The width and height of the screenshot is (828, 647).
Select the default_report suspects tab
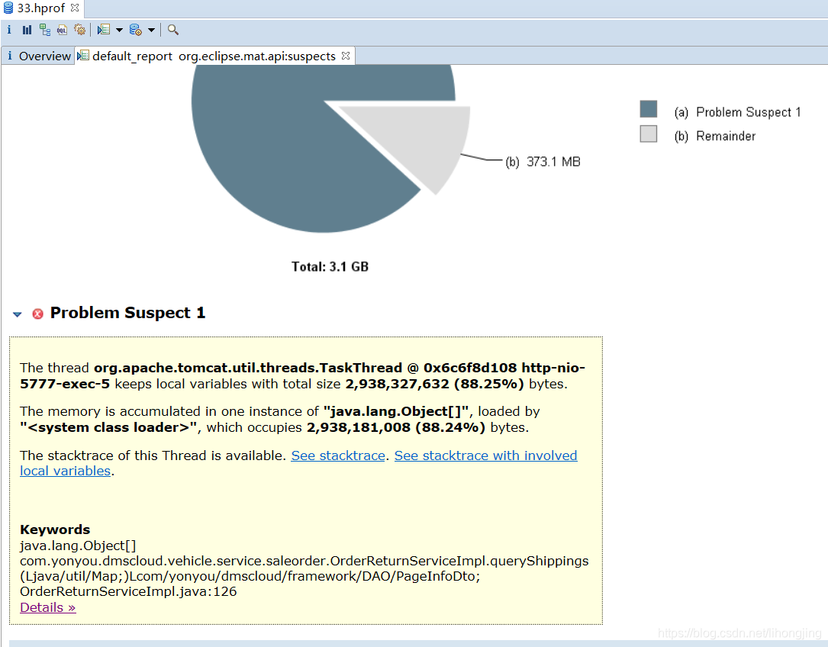click(x=214, y=56)
